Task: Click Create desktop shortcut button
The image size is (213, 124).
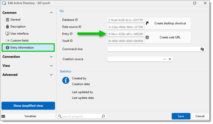Action: tap(168, 23)
